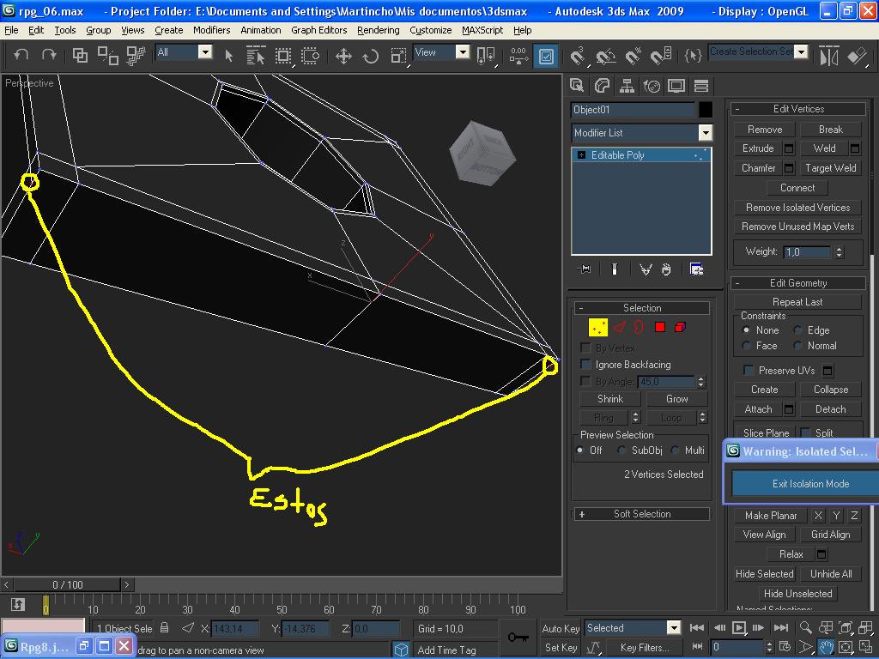Open the Hierarchy command panel tab
The image size is (879, 659).
tap(627, 86)
